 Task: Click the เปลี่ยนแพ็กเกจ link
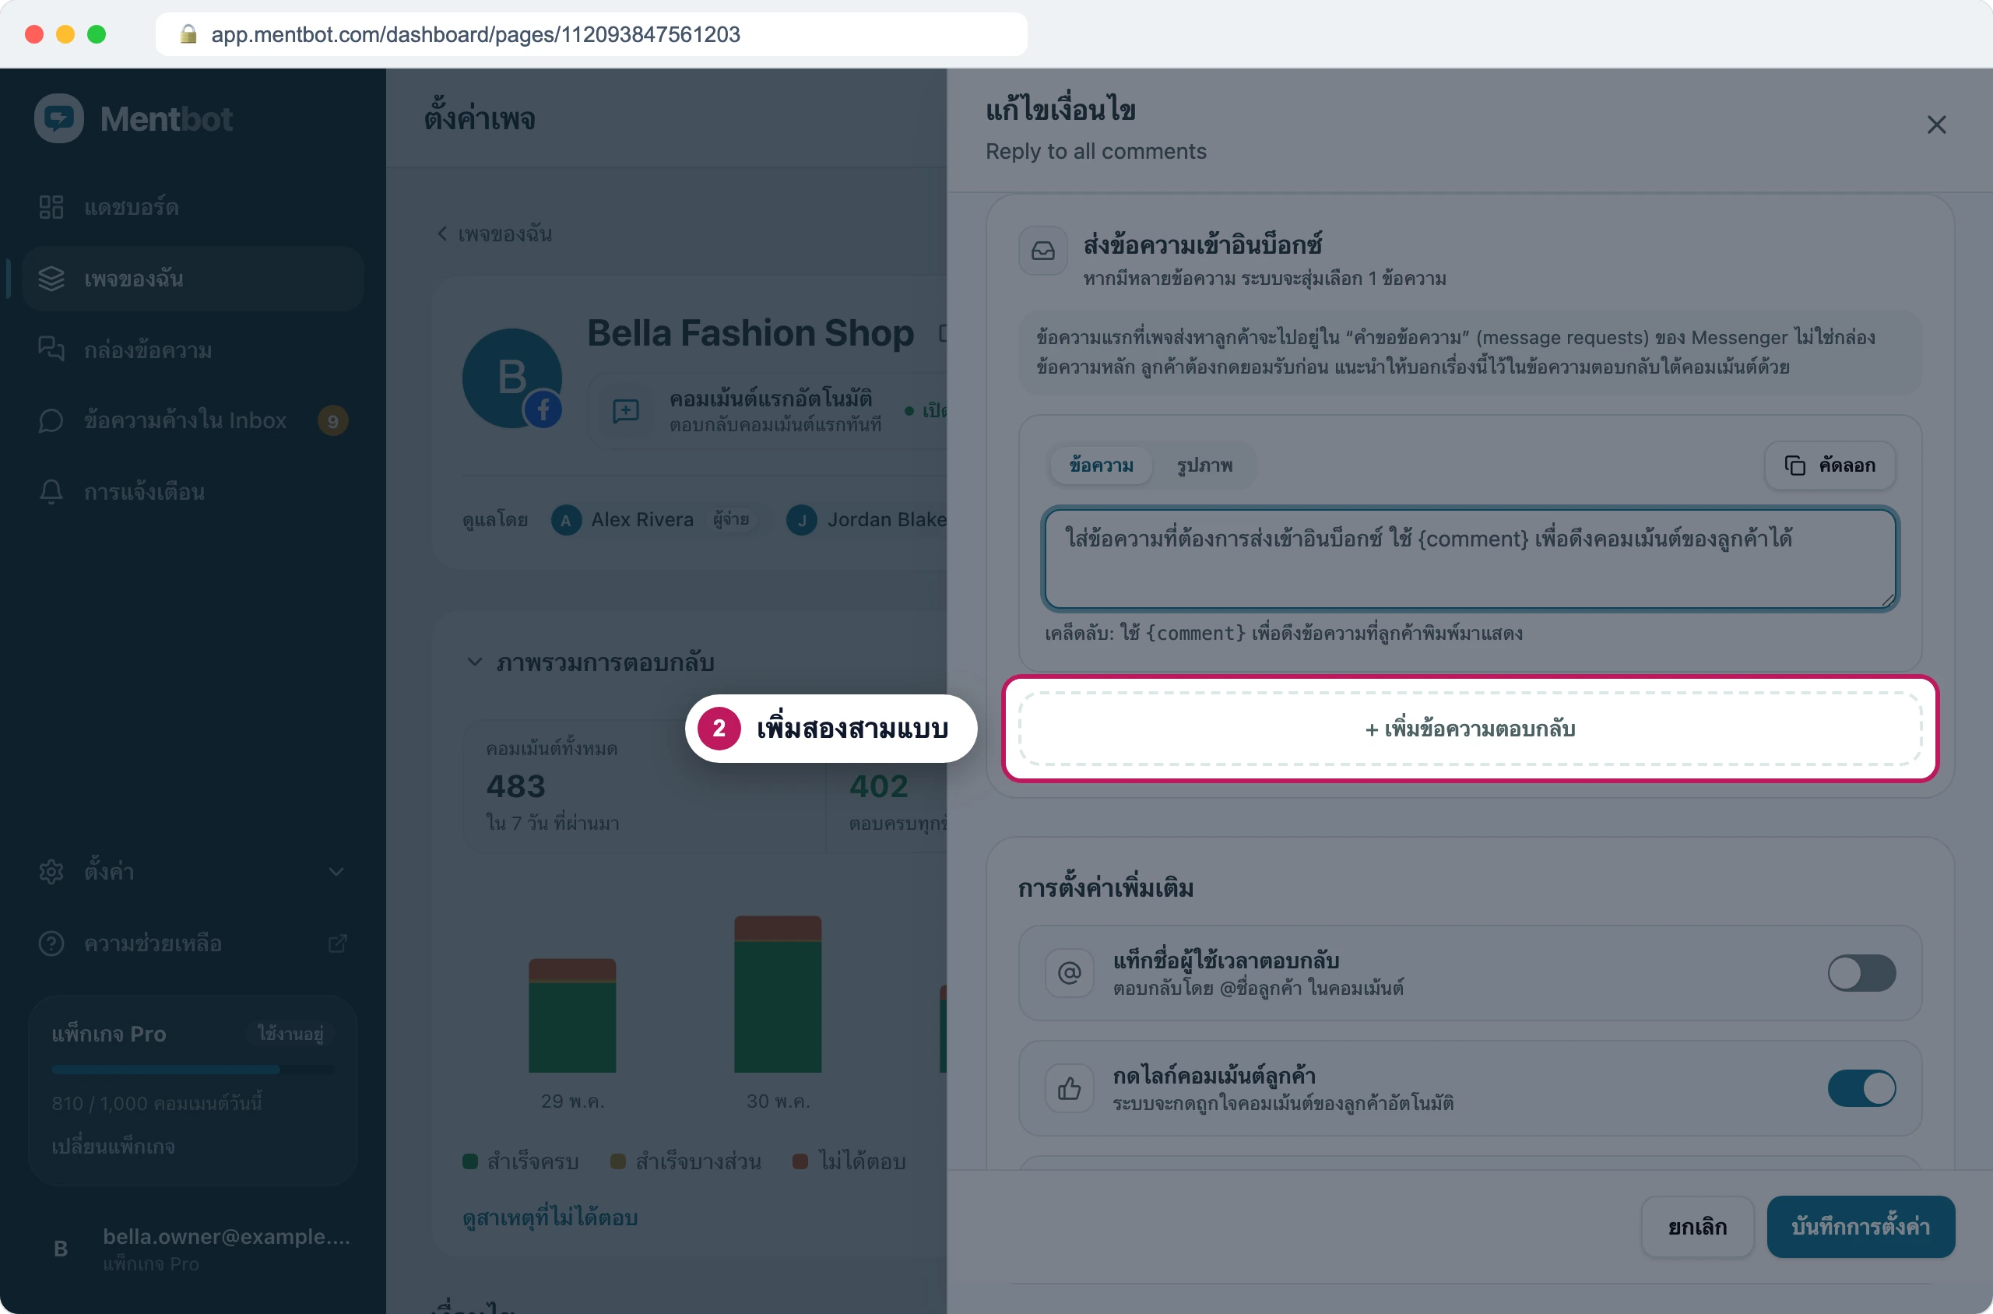(113, 1147)
